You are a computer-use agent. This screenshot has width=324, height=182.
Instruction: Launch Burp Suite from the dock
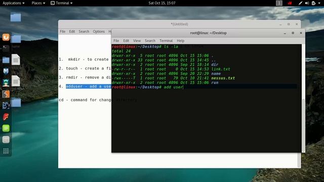pos(6,94)
